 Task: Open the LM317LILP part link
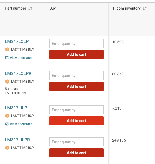pos(16,108)
